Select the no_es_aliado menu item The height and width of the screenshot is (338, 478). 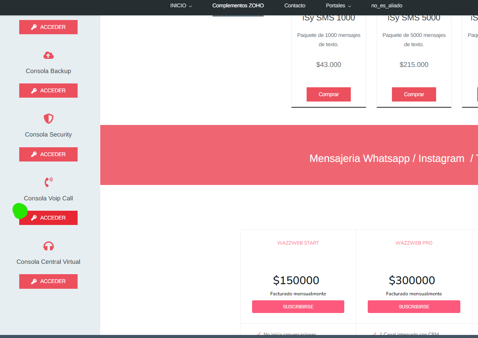[x=387, y=6]
